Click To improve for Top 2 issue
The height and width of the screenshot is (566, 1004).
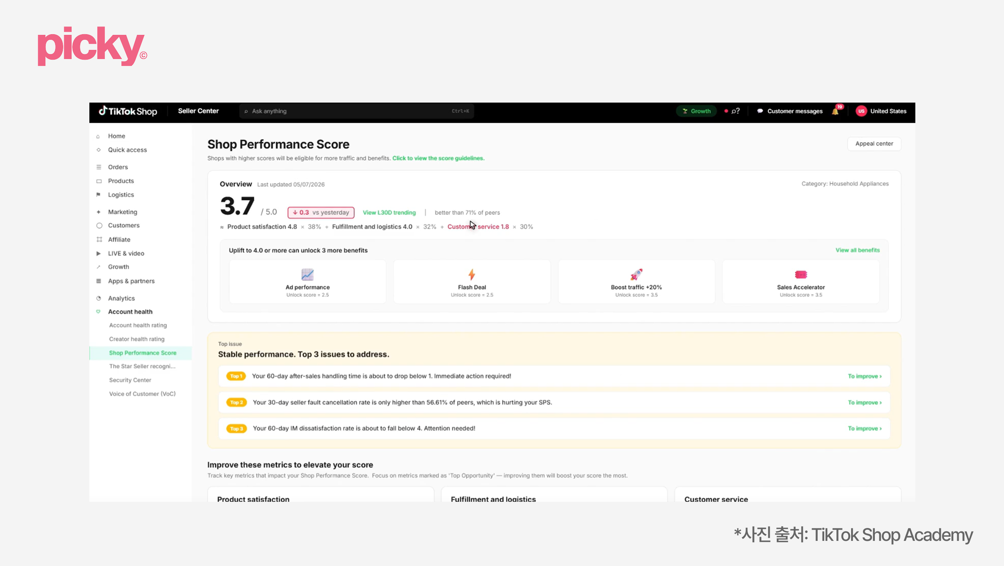coord(865,402)
